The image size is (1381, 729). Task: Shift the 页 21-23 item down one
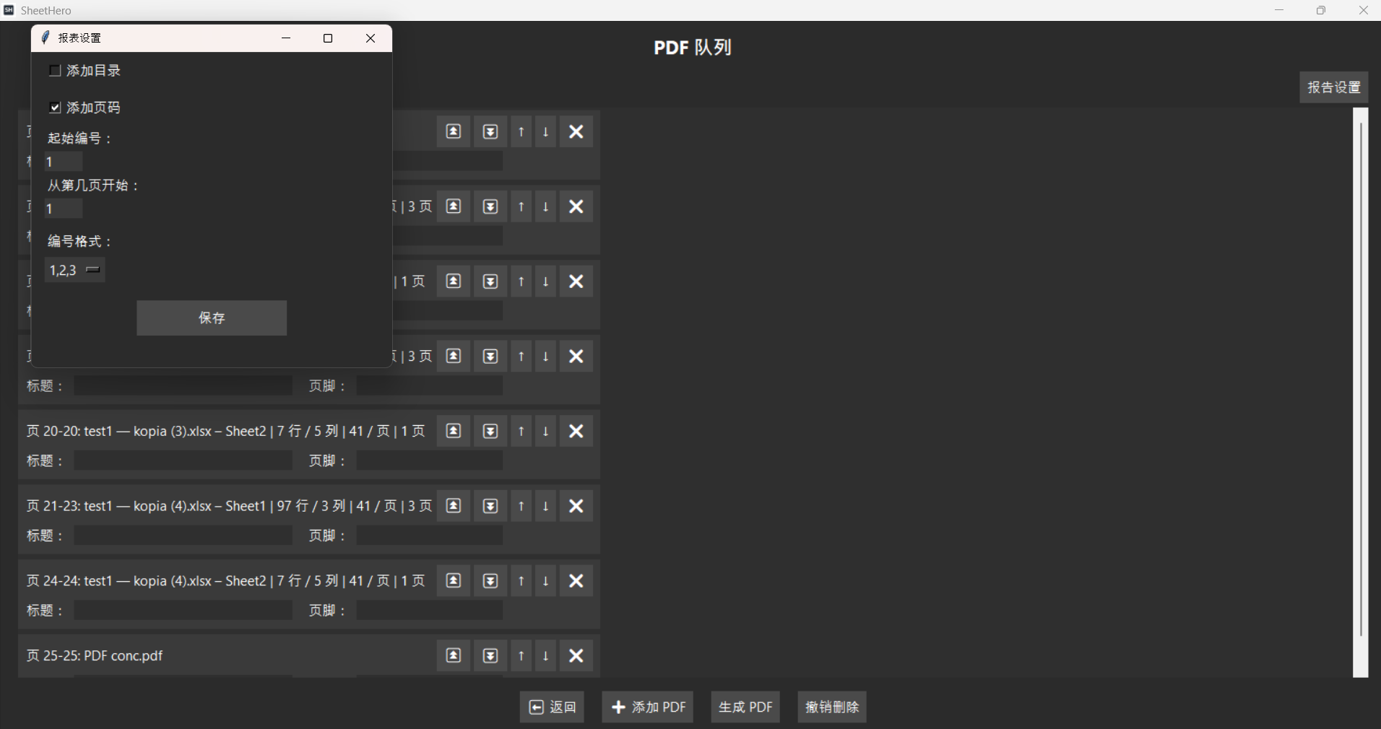click(x=546, y=506)
